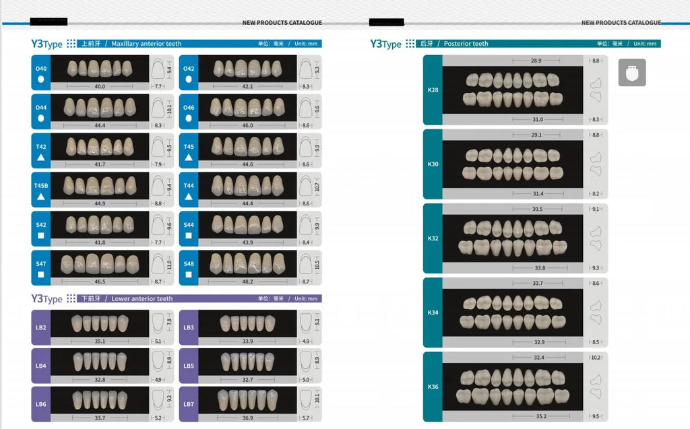Image resolution: width=690 pixels, height=429 pixels.
Task: Select the S47 label with square symbol
Action: [41, 268]
